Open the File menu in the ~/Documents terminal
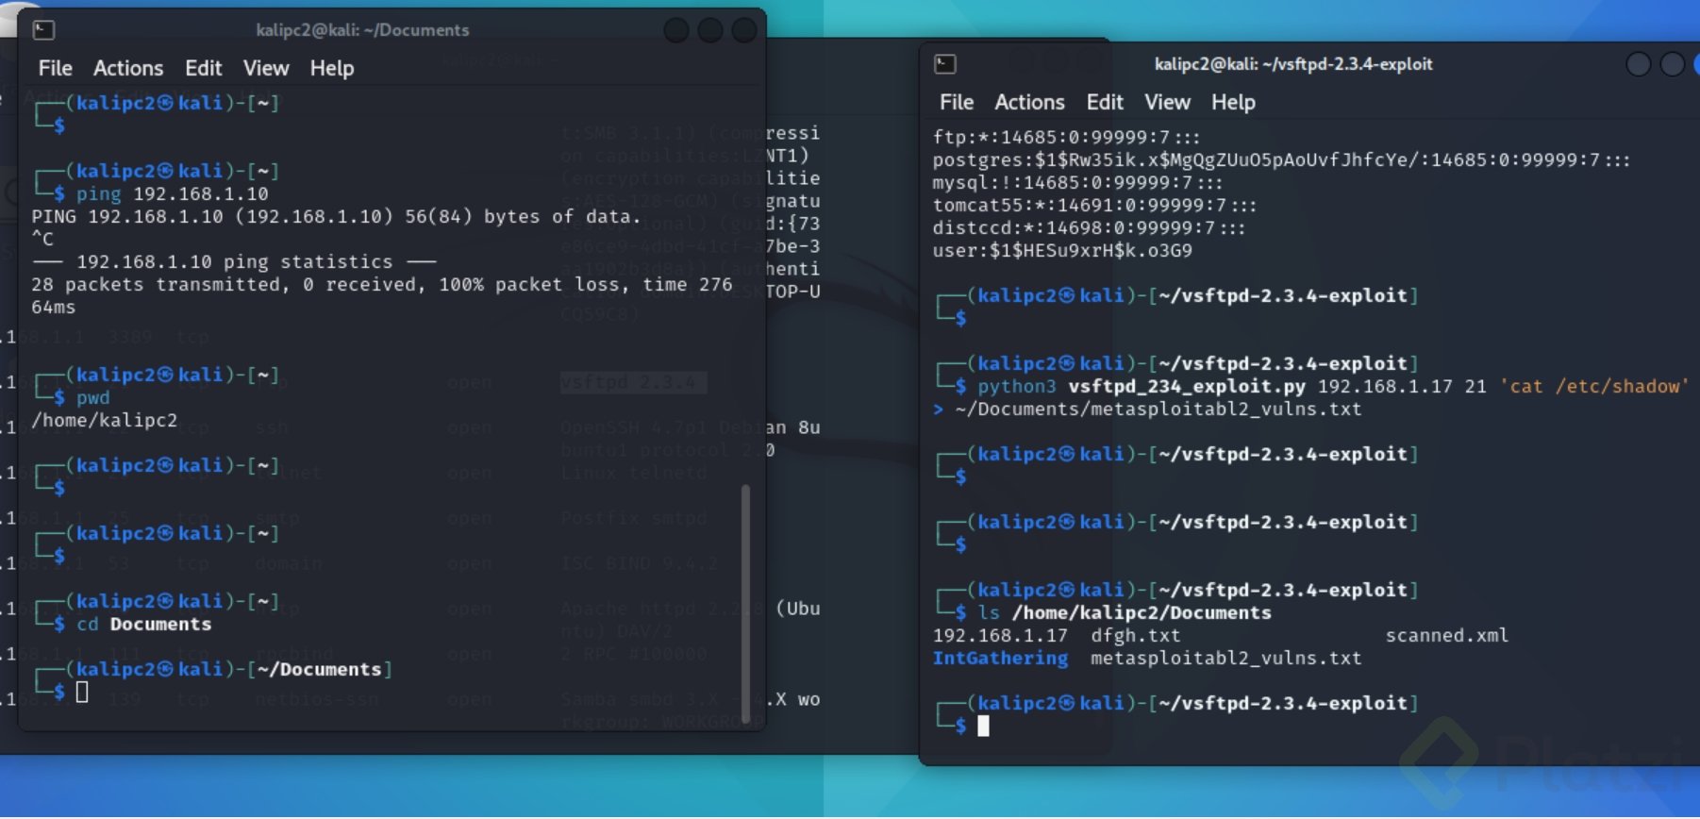 55,68
